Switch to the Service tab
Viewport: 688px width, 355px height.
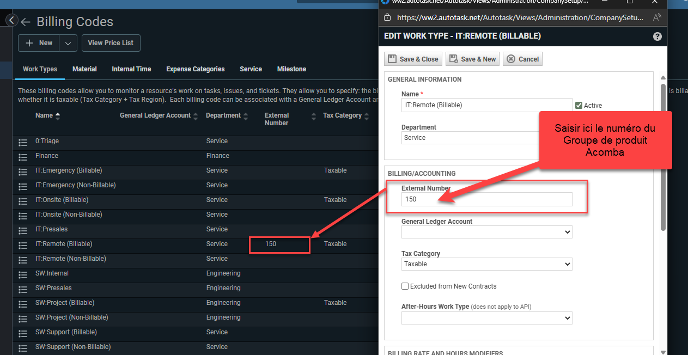(x=251, y=69)
